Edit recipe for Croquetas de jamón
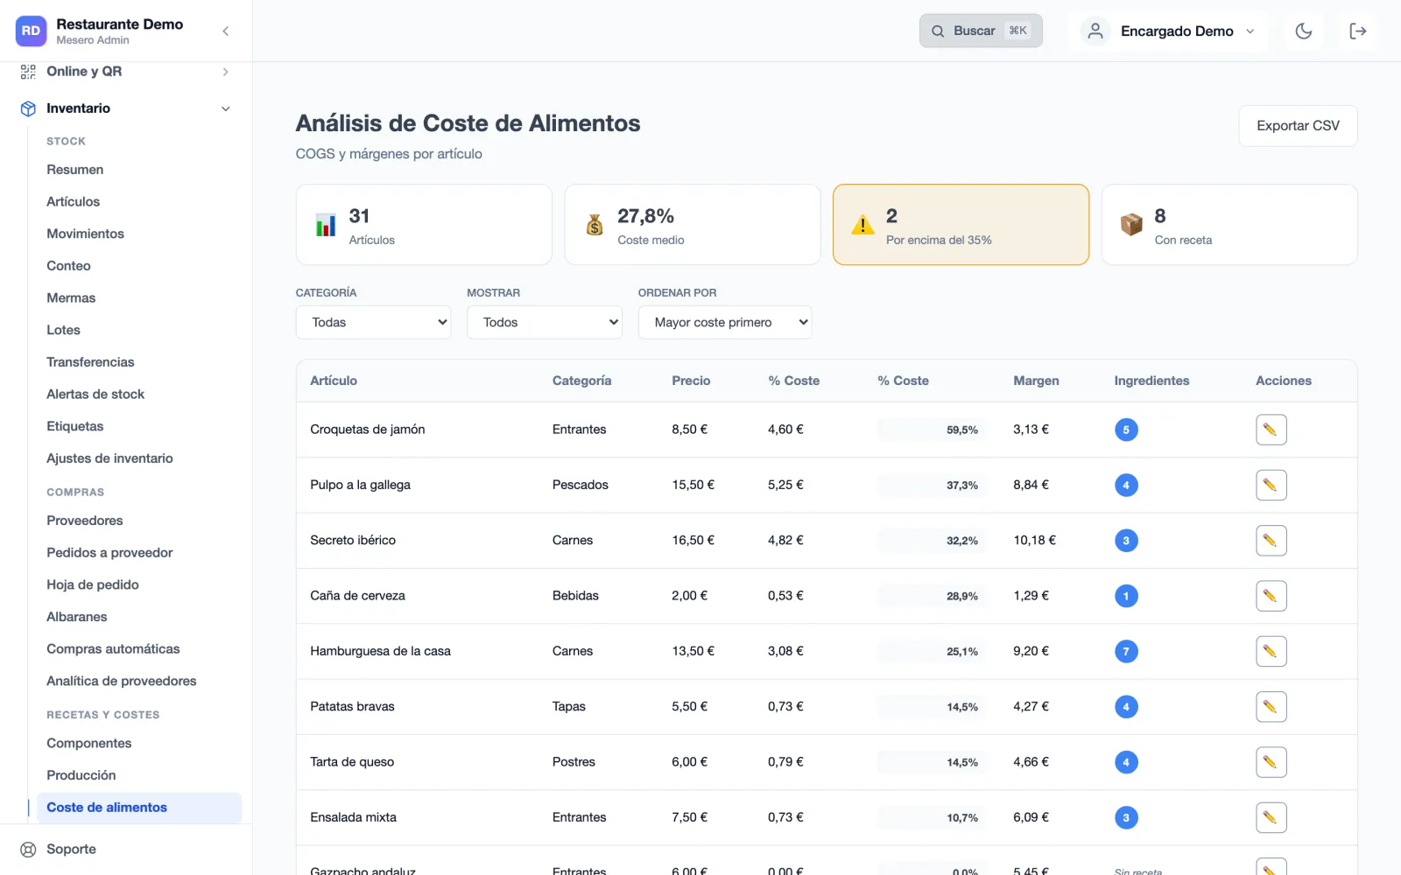This screenshot has width=1401, height=875. (1271, 430)
